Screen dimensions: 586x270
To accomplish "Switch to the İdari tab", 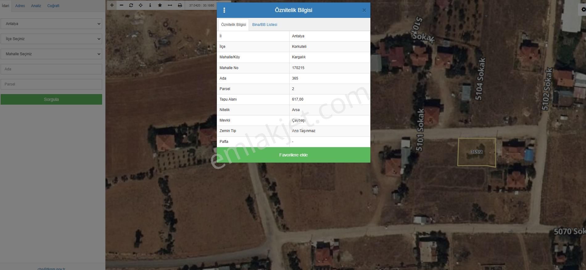I will pyautogui.click(x=6, y=6).
